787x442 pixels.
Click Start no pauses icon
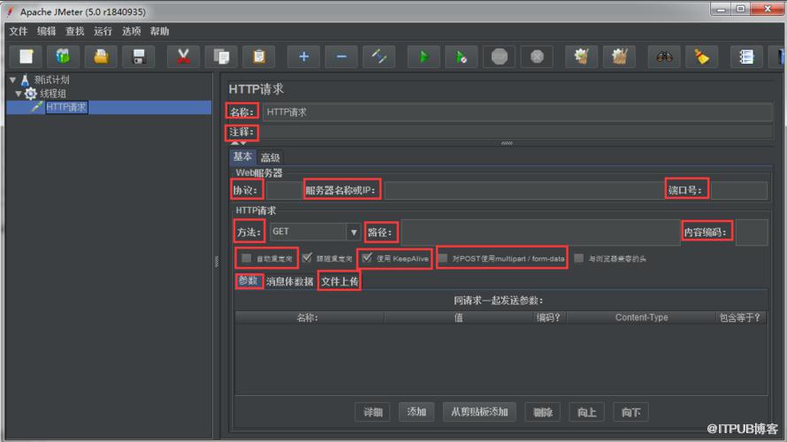(x=462, y=57)
